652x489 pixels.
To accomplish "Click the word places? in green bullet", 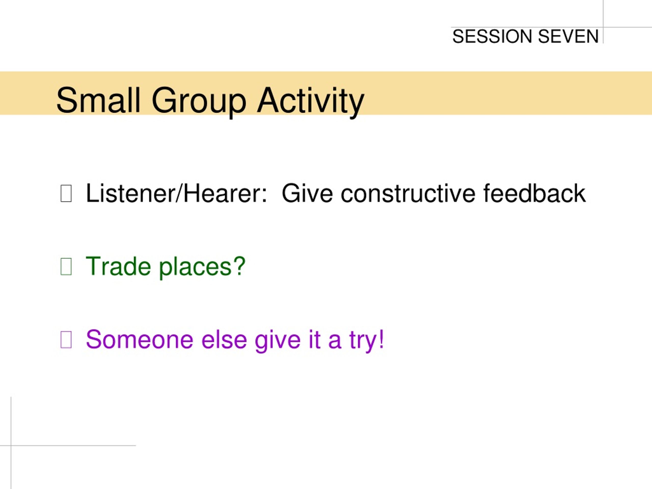I will [x=202, y=267].
